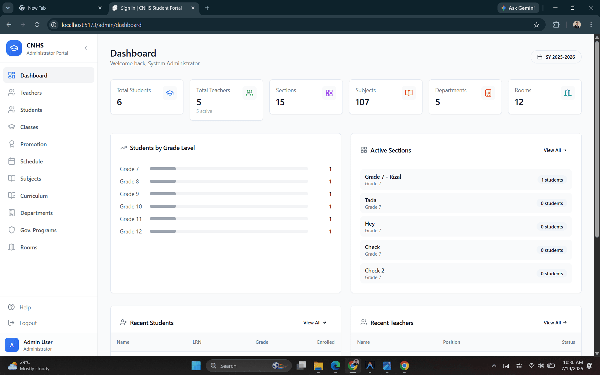
Task: Click the Windows Start button
Action: [196, 366]
